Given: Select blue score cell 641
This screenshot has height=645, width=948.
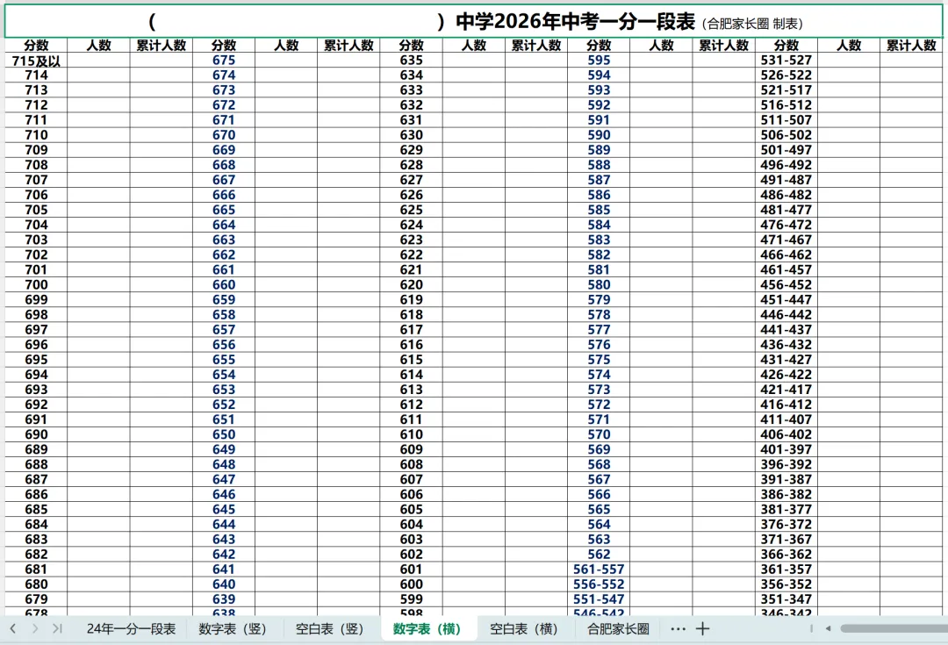Looking at the screenshot, I should coord(224,569).
